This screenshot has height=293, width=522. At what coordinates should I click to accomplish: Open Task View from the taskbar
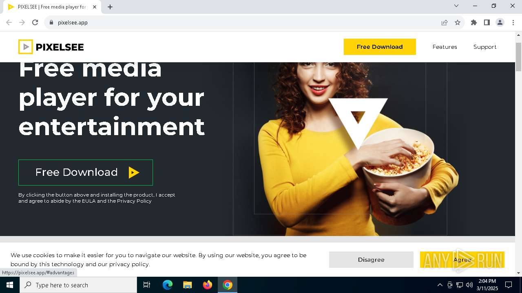click(147, 285)
